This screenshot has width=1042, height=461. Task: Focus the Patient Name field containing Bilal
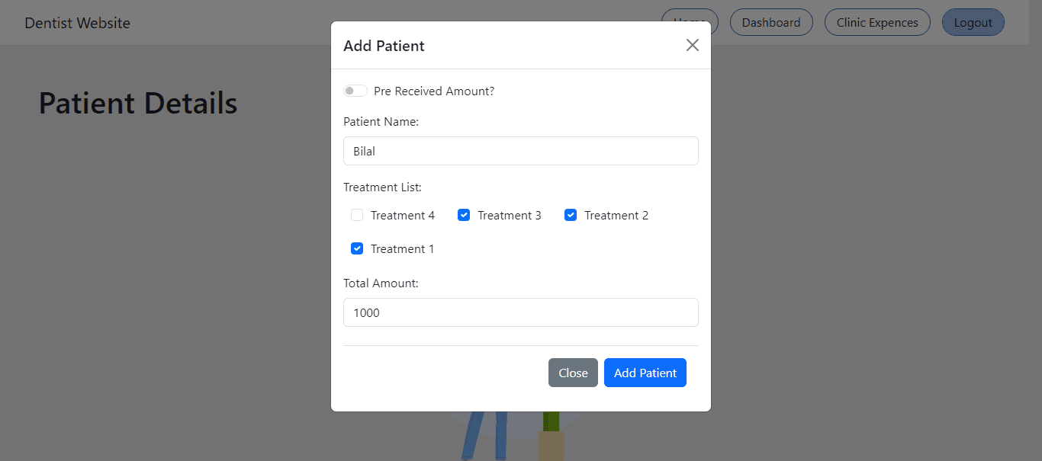[x=521, y=151]
